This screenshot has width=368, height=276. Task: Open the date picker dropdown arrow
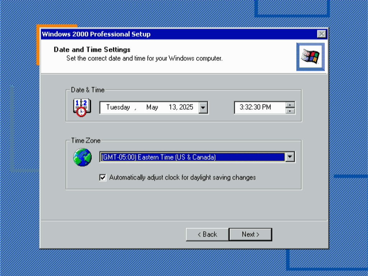click(x=203, y=108)
